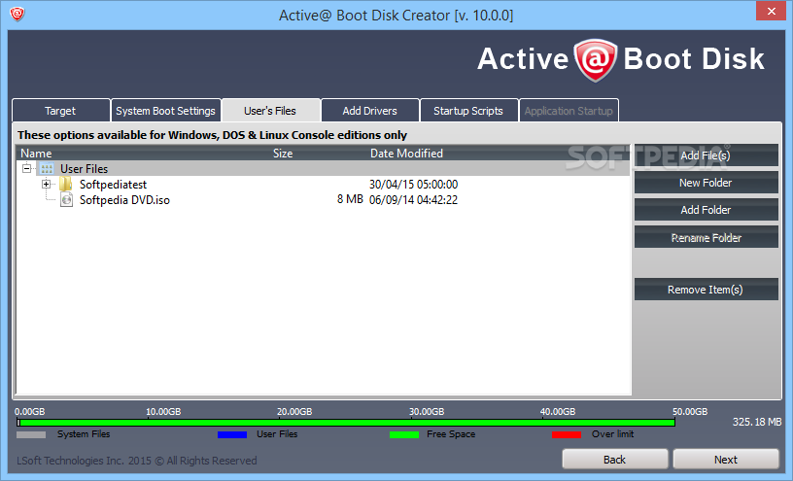
Task: Click the Softpediatest folder icon
Action: [66, 184]
